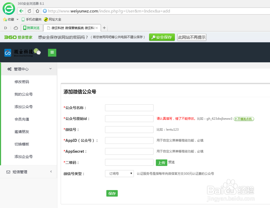Click the 公众号名称 input field

(129, 108)
